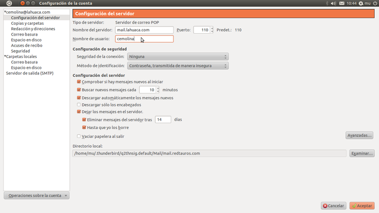Toggle Comprobar si hay mensajes nuevos al iniciar

point(79,82)
